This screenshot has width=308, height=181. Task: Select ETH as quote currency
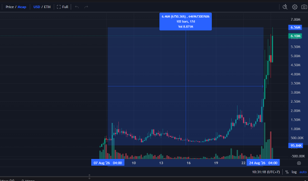tap(47, 7)
